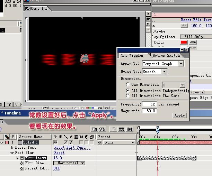Click the comp timeline button icon
Screen dimensions: 212x176
148,19
